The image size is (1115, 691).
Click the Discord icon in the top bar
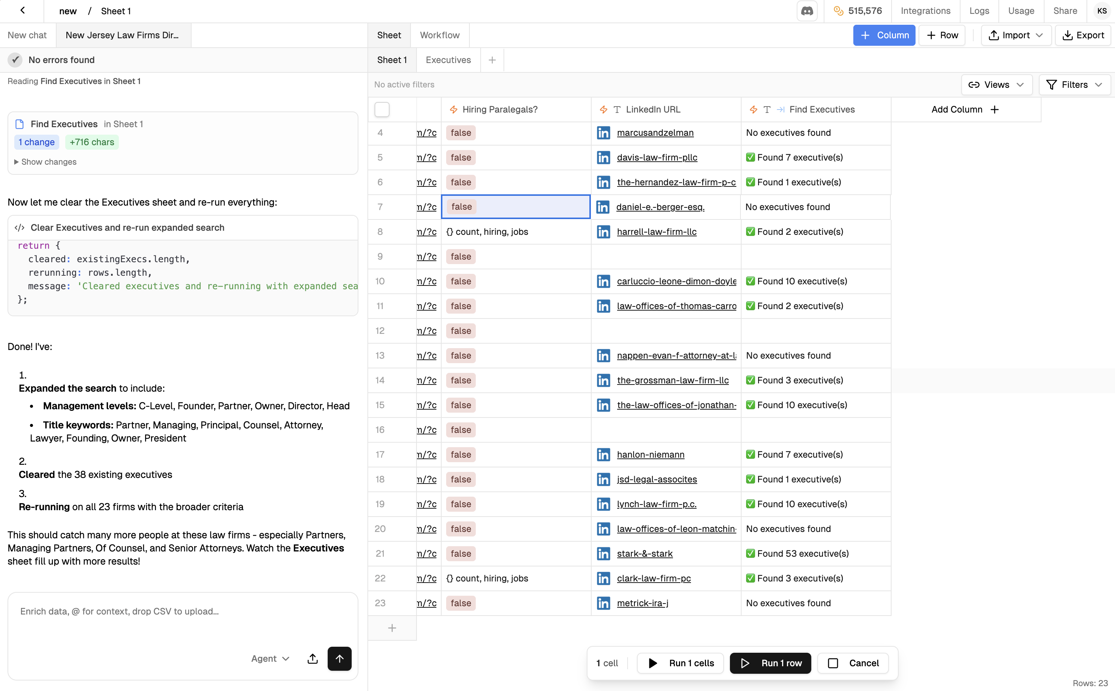(x=807, y=11)
